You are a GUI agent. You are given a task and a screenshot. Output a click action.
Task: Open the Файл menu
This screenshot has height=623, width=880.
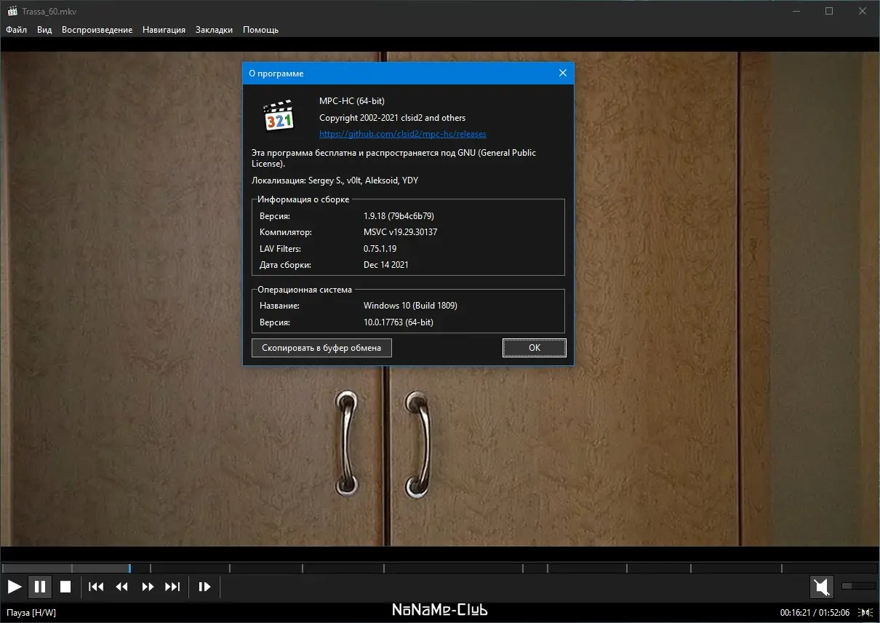pos(17,30)
